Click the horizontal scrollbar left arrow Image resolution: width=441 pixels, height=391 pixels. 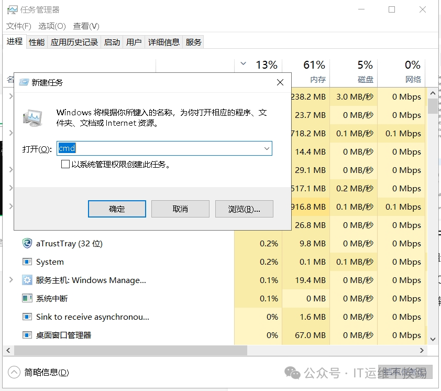(8, 350)
